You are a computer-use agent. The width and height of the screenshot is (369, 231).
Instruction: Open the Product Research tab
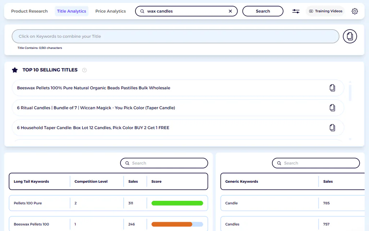pos(30,11)
